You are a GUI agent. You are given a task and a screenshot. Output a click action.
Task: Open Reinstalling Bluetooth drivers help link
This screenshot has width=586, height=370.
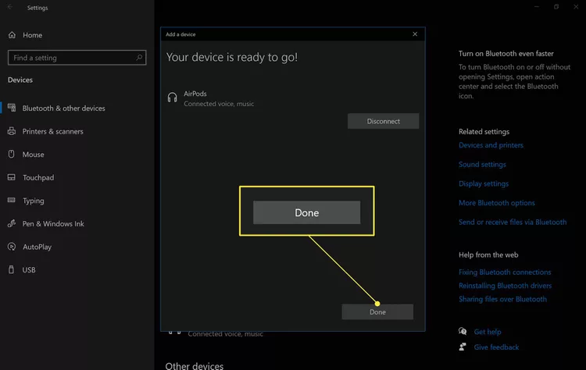point(505,286)
